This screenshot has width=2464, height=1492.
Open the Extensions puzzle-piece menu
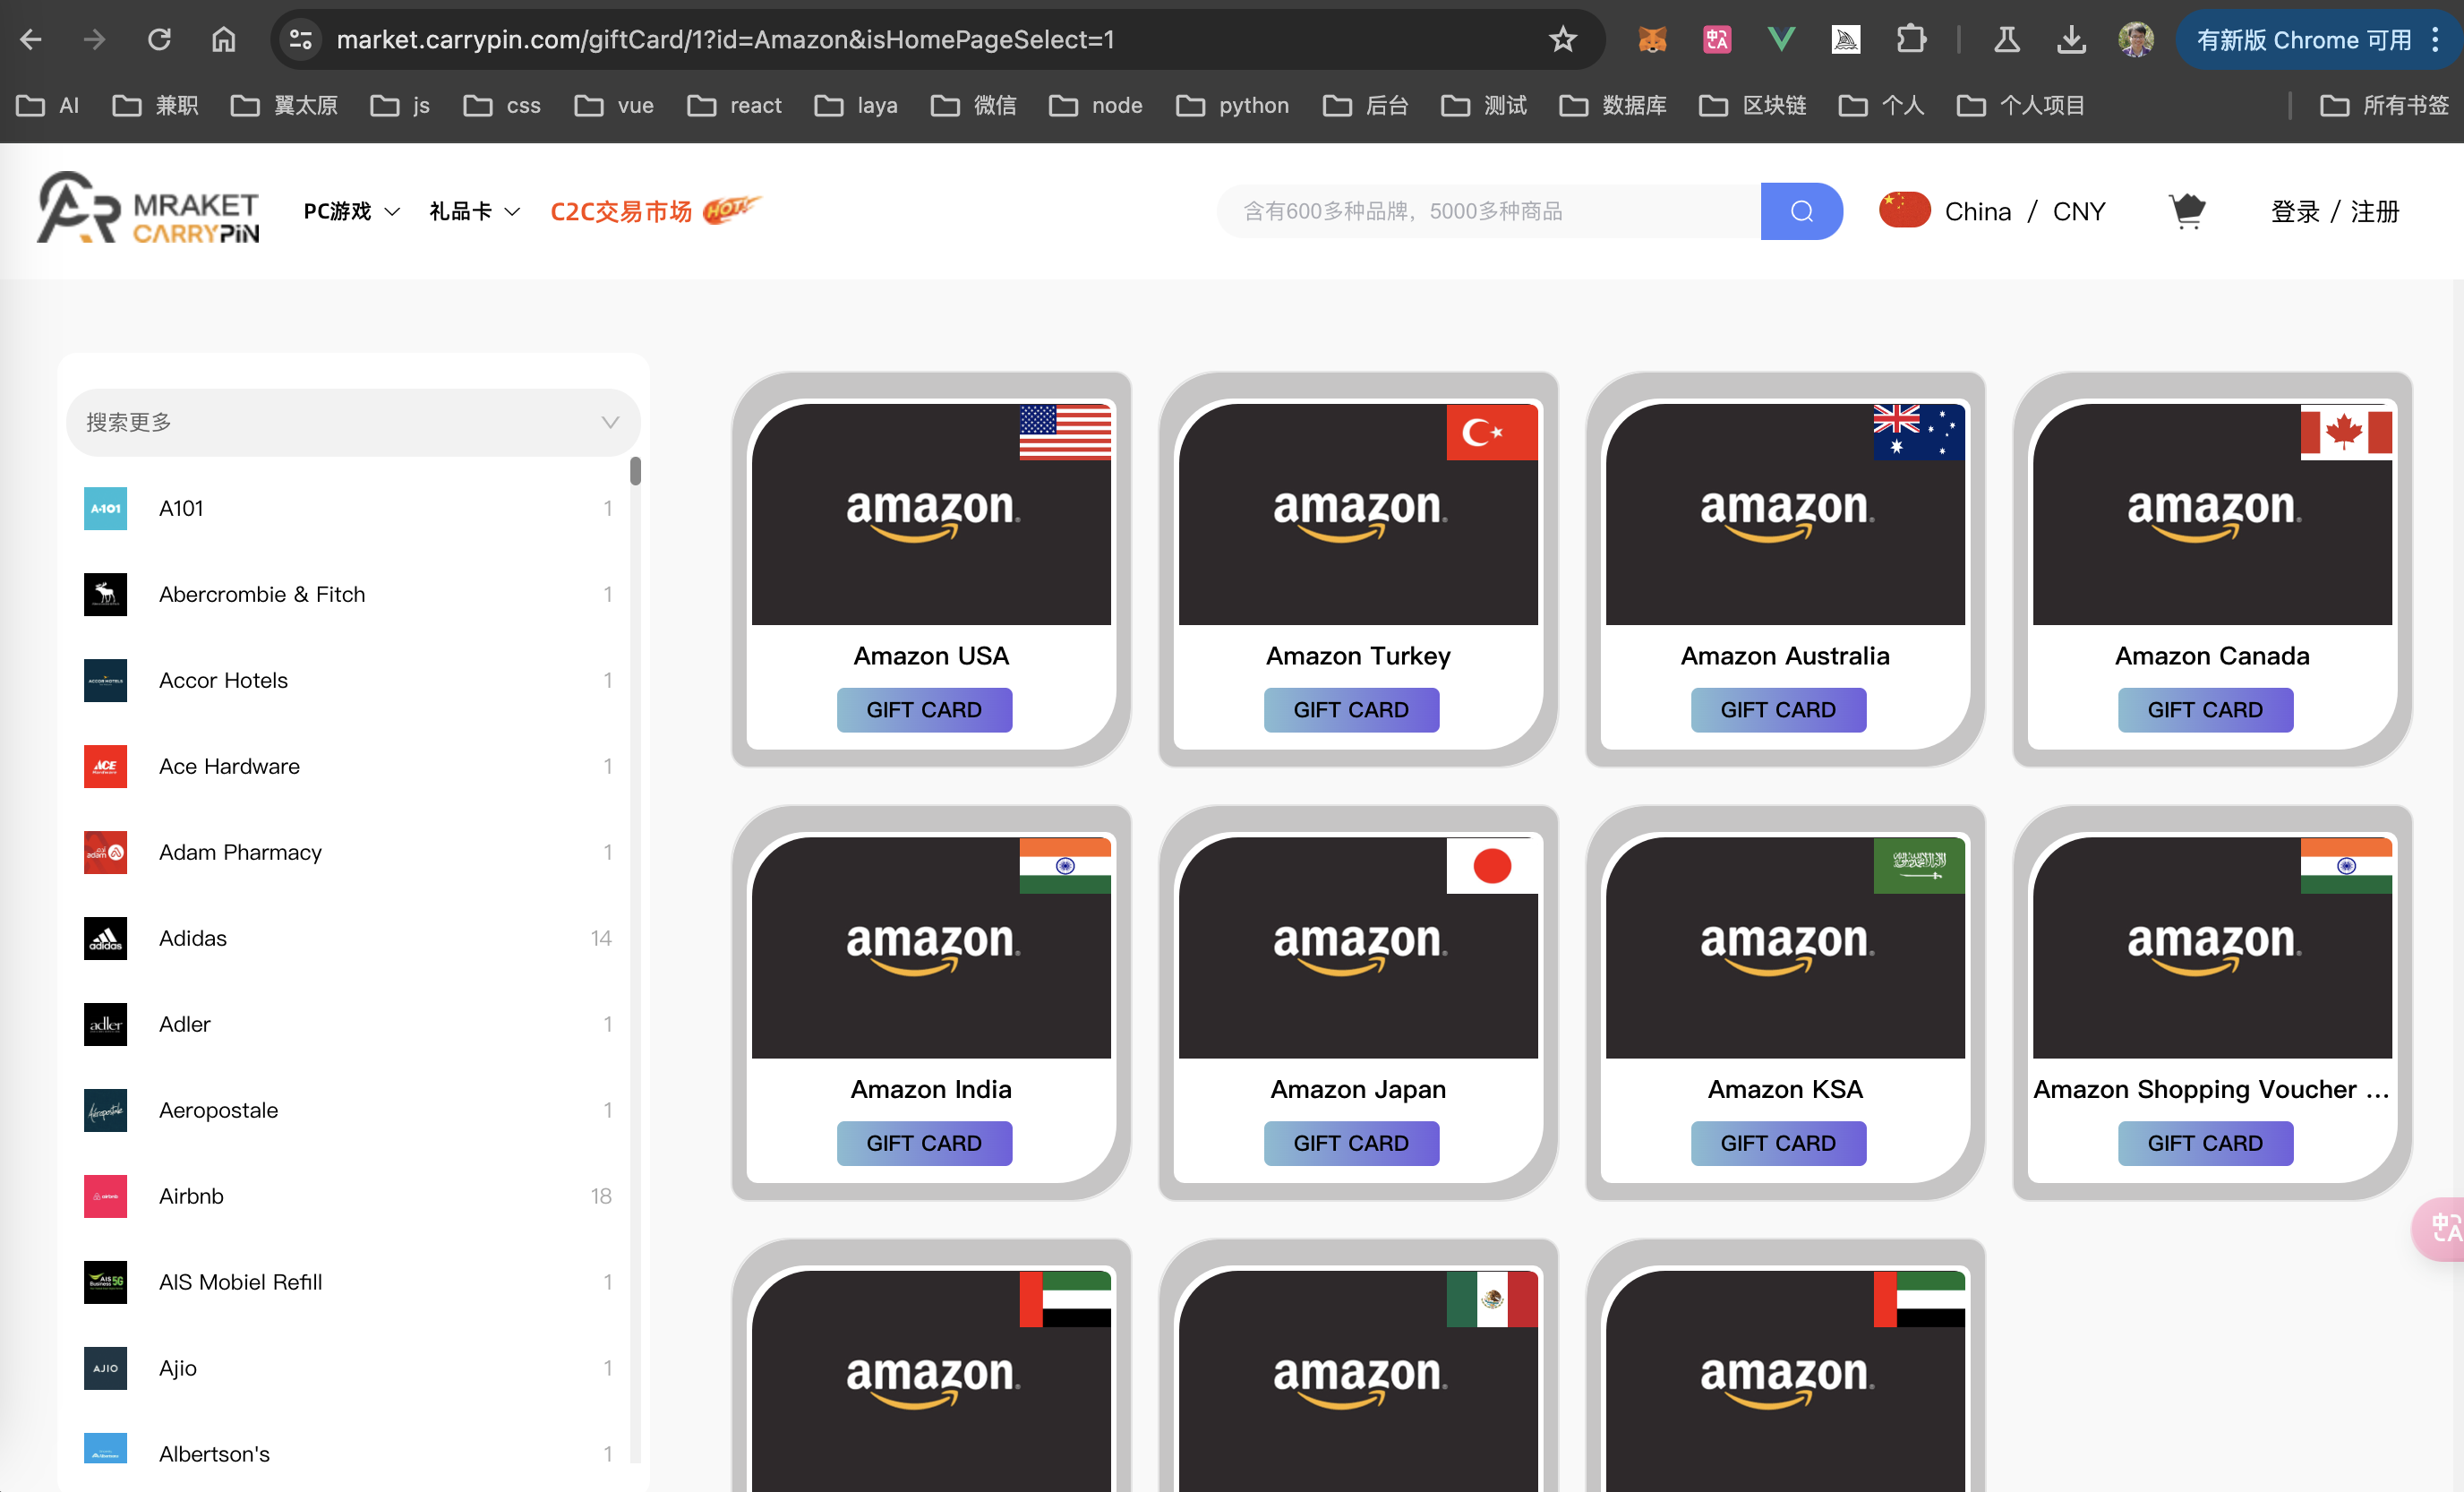click(x=1911, y=40)
